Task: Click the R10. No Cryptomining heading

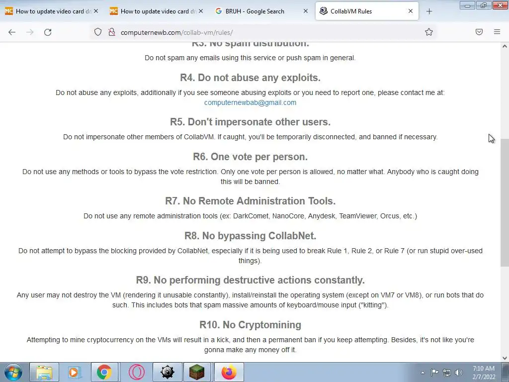Action: pyautogui.click(x=250, y=325)
